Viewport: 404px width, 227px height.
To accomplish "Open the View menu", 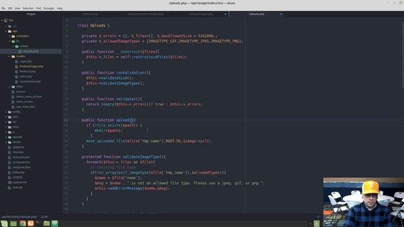I will [x=17, y=8].
